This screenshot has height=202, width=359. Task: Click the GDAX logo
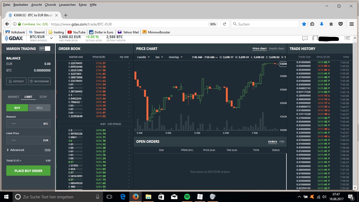pyautogui.click(x=14, y=38)
